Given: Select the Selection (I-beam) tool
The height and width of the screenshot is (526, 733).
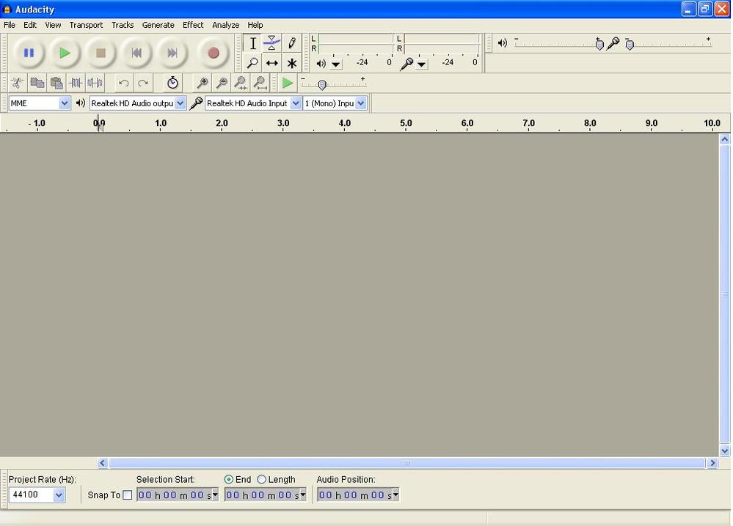Looking at the screenshot, I should click(x=252, y=43).
